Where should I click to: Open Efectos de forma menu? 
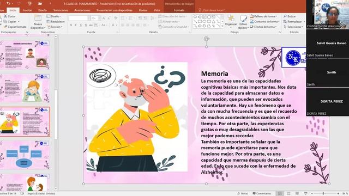(263, 27)
